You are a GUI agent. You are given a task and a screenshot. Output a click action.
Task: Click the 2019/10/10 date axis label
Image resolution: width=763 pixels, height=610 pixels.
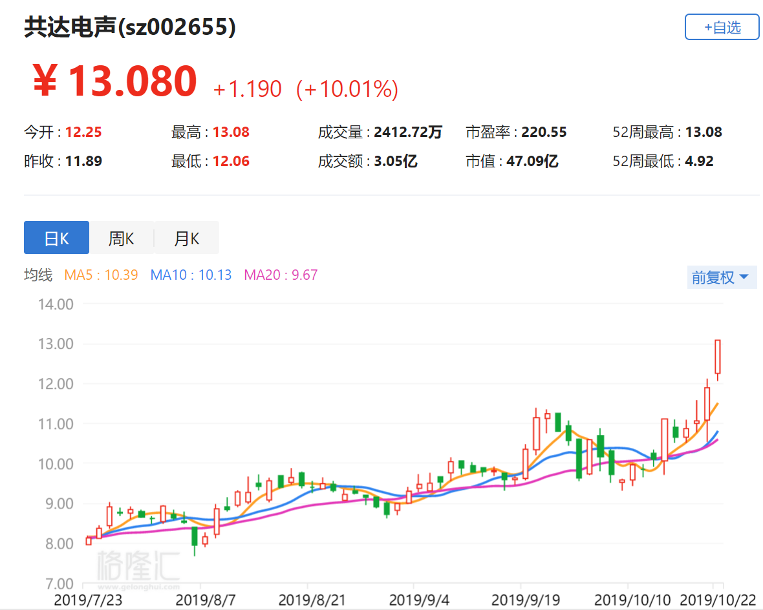[x=632, y=600]
